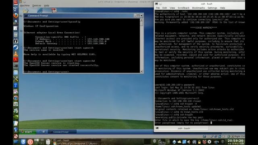The image size is (258, 145).
Task: Click the passphrase prompt line in Konsole
Action: [183, 123]
